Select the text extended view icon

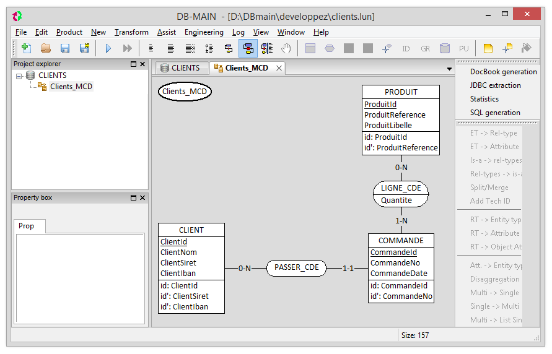pyautogui.click(x=190, y=48)
